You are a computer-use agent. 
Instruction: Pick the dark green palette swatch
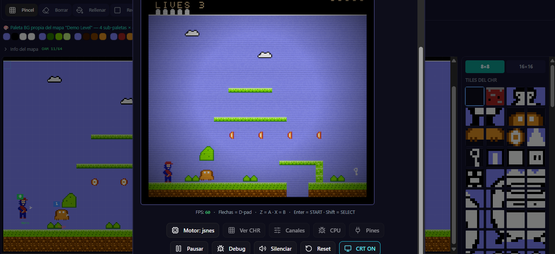tap(50, 37)
